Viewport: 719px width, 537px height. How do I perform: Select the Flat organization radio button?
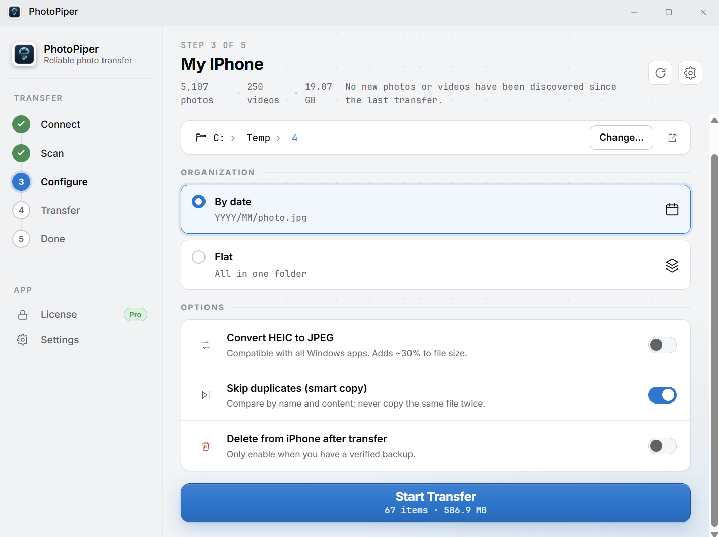click(x=199, y=257)
